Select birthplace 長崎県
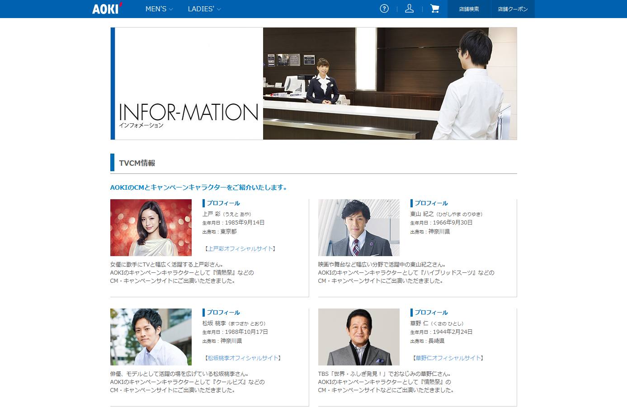 [437, 341]
